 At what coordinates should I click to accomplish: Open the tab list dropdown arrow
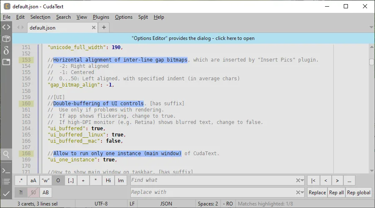point(371,27)
